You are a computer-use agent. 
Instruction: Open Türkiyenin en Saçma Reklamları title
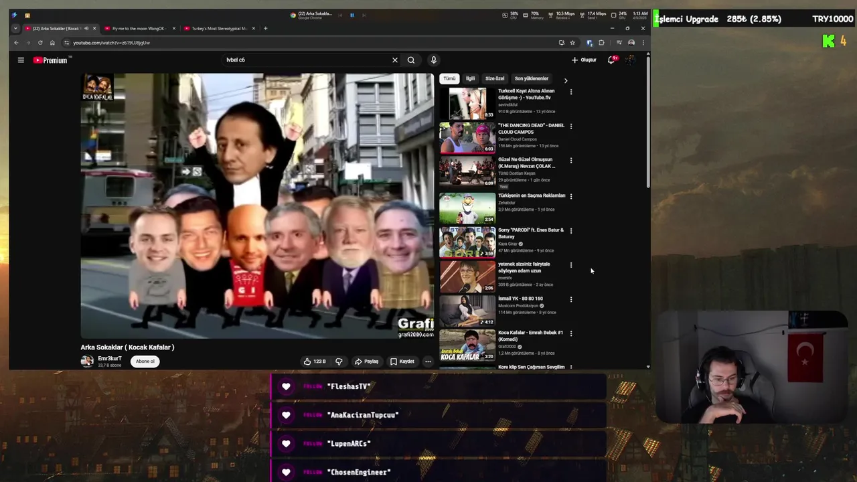pos(532,195)
